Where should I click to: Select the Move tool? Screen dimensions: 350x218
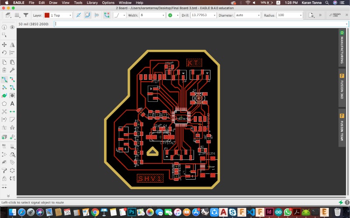(x=4, y=45)
